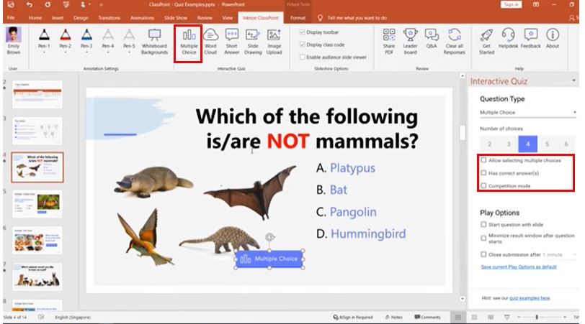Open the Leader board
Screen dimensions: 585x324
coord(410,42)
